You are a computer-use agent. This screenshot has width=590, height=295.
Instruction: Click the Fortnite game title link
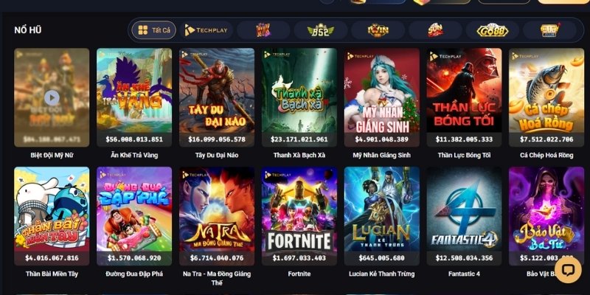[299, 274]
